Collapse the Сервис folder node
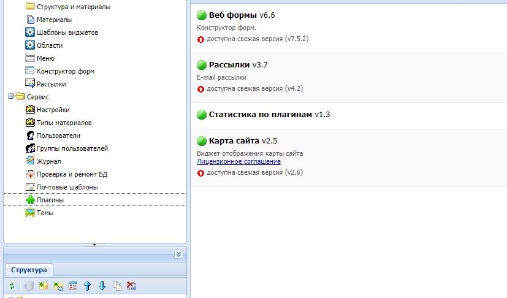This screenshot has height=298, width=507. tap(10, 96)
